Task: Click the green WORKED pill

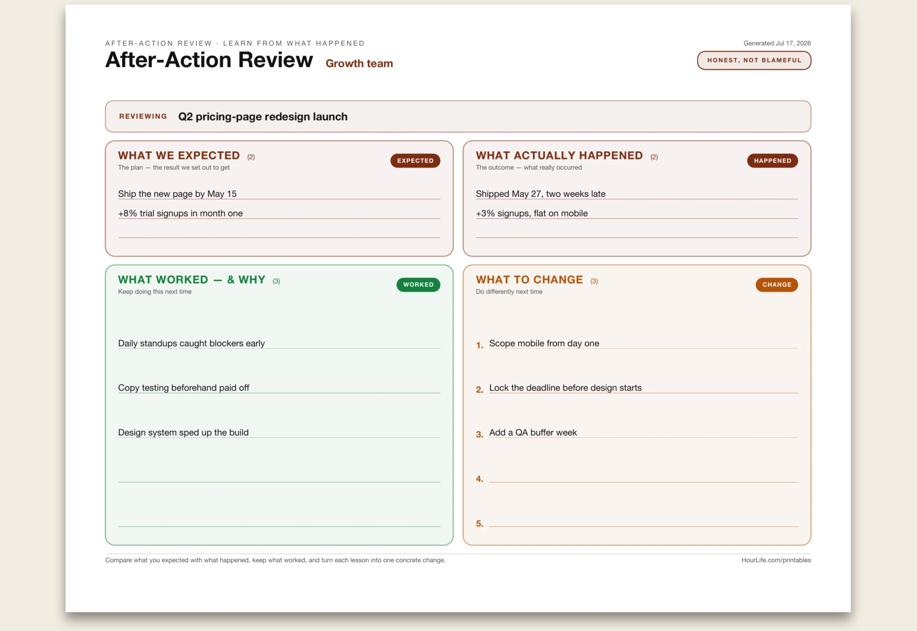Action: point(418,285)
